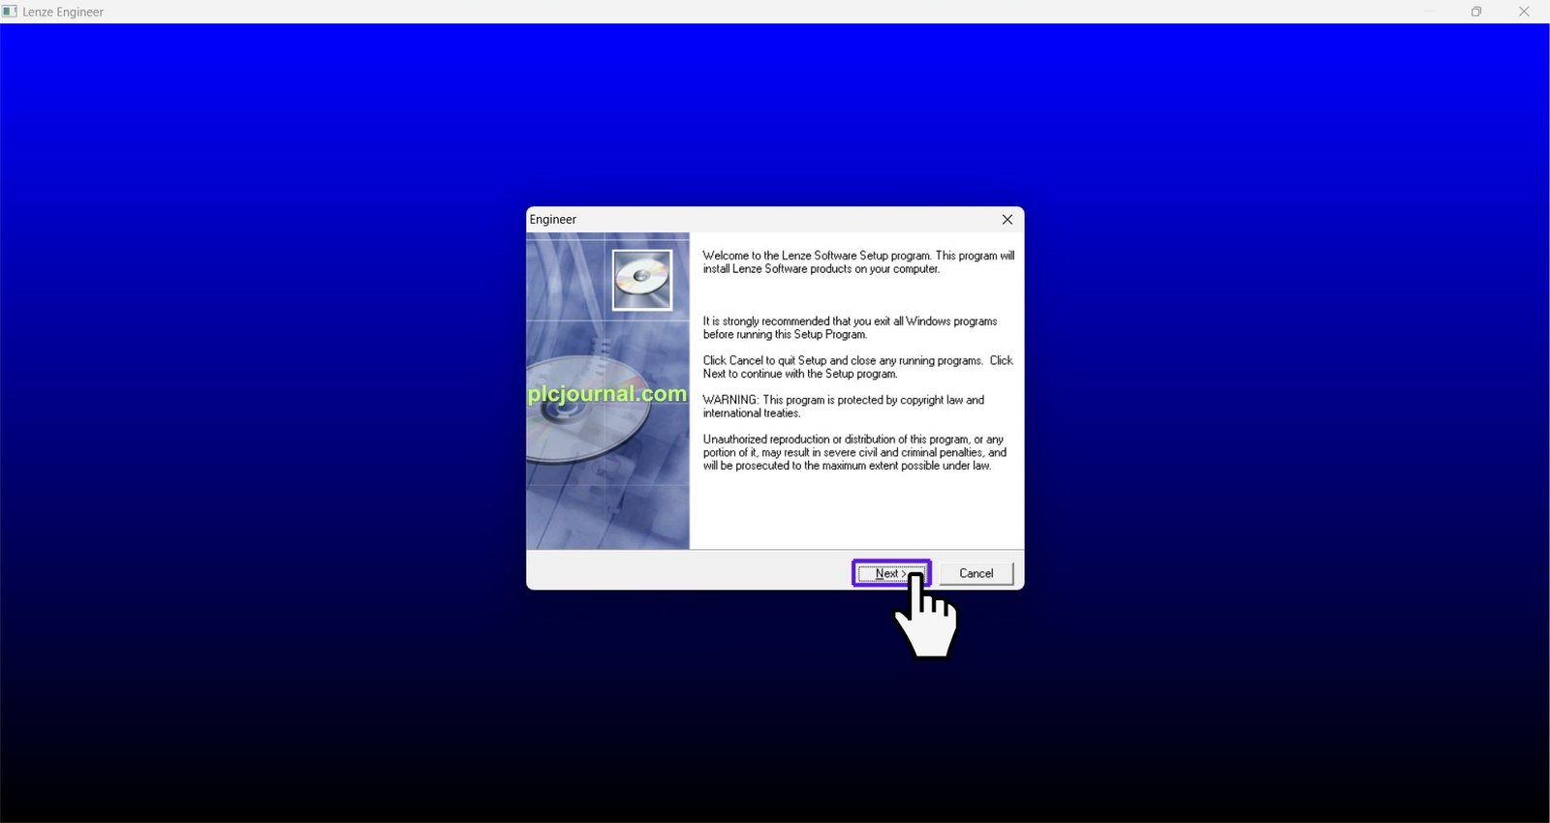Click the 'Lenze Engineer' window title text
The width and height of the screenshot is (1550, 823).
[x=63, y=12]
